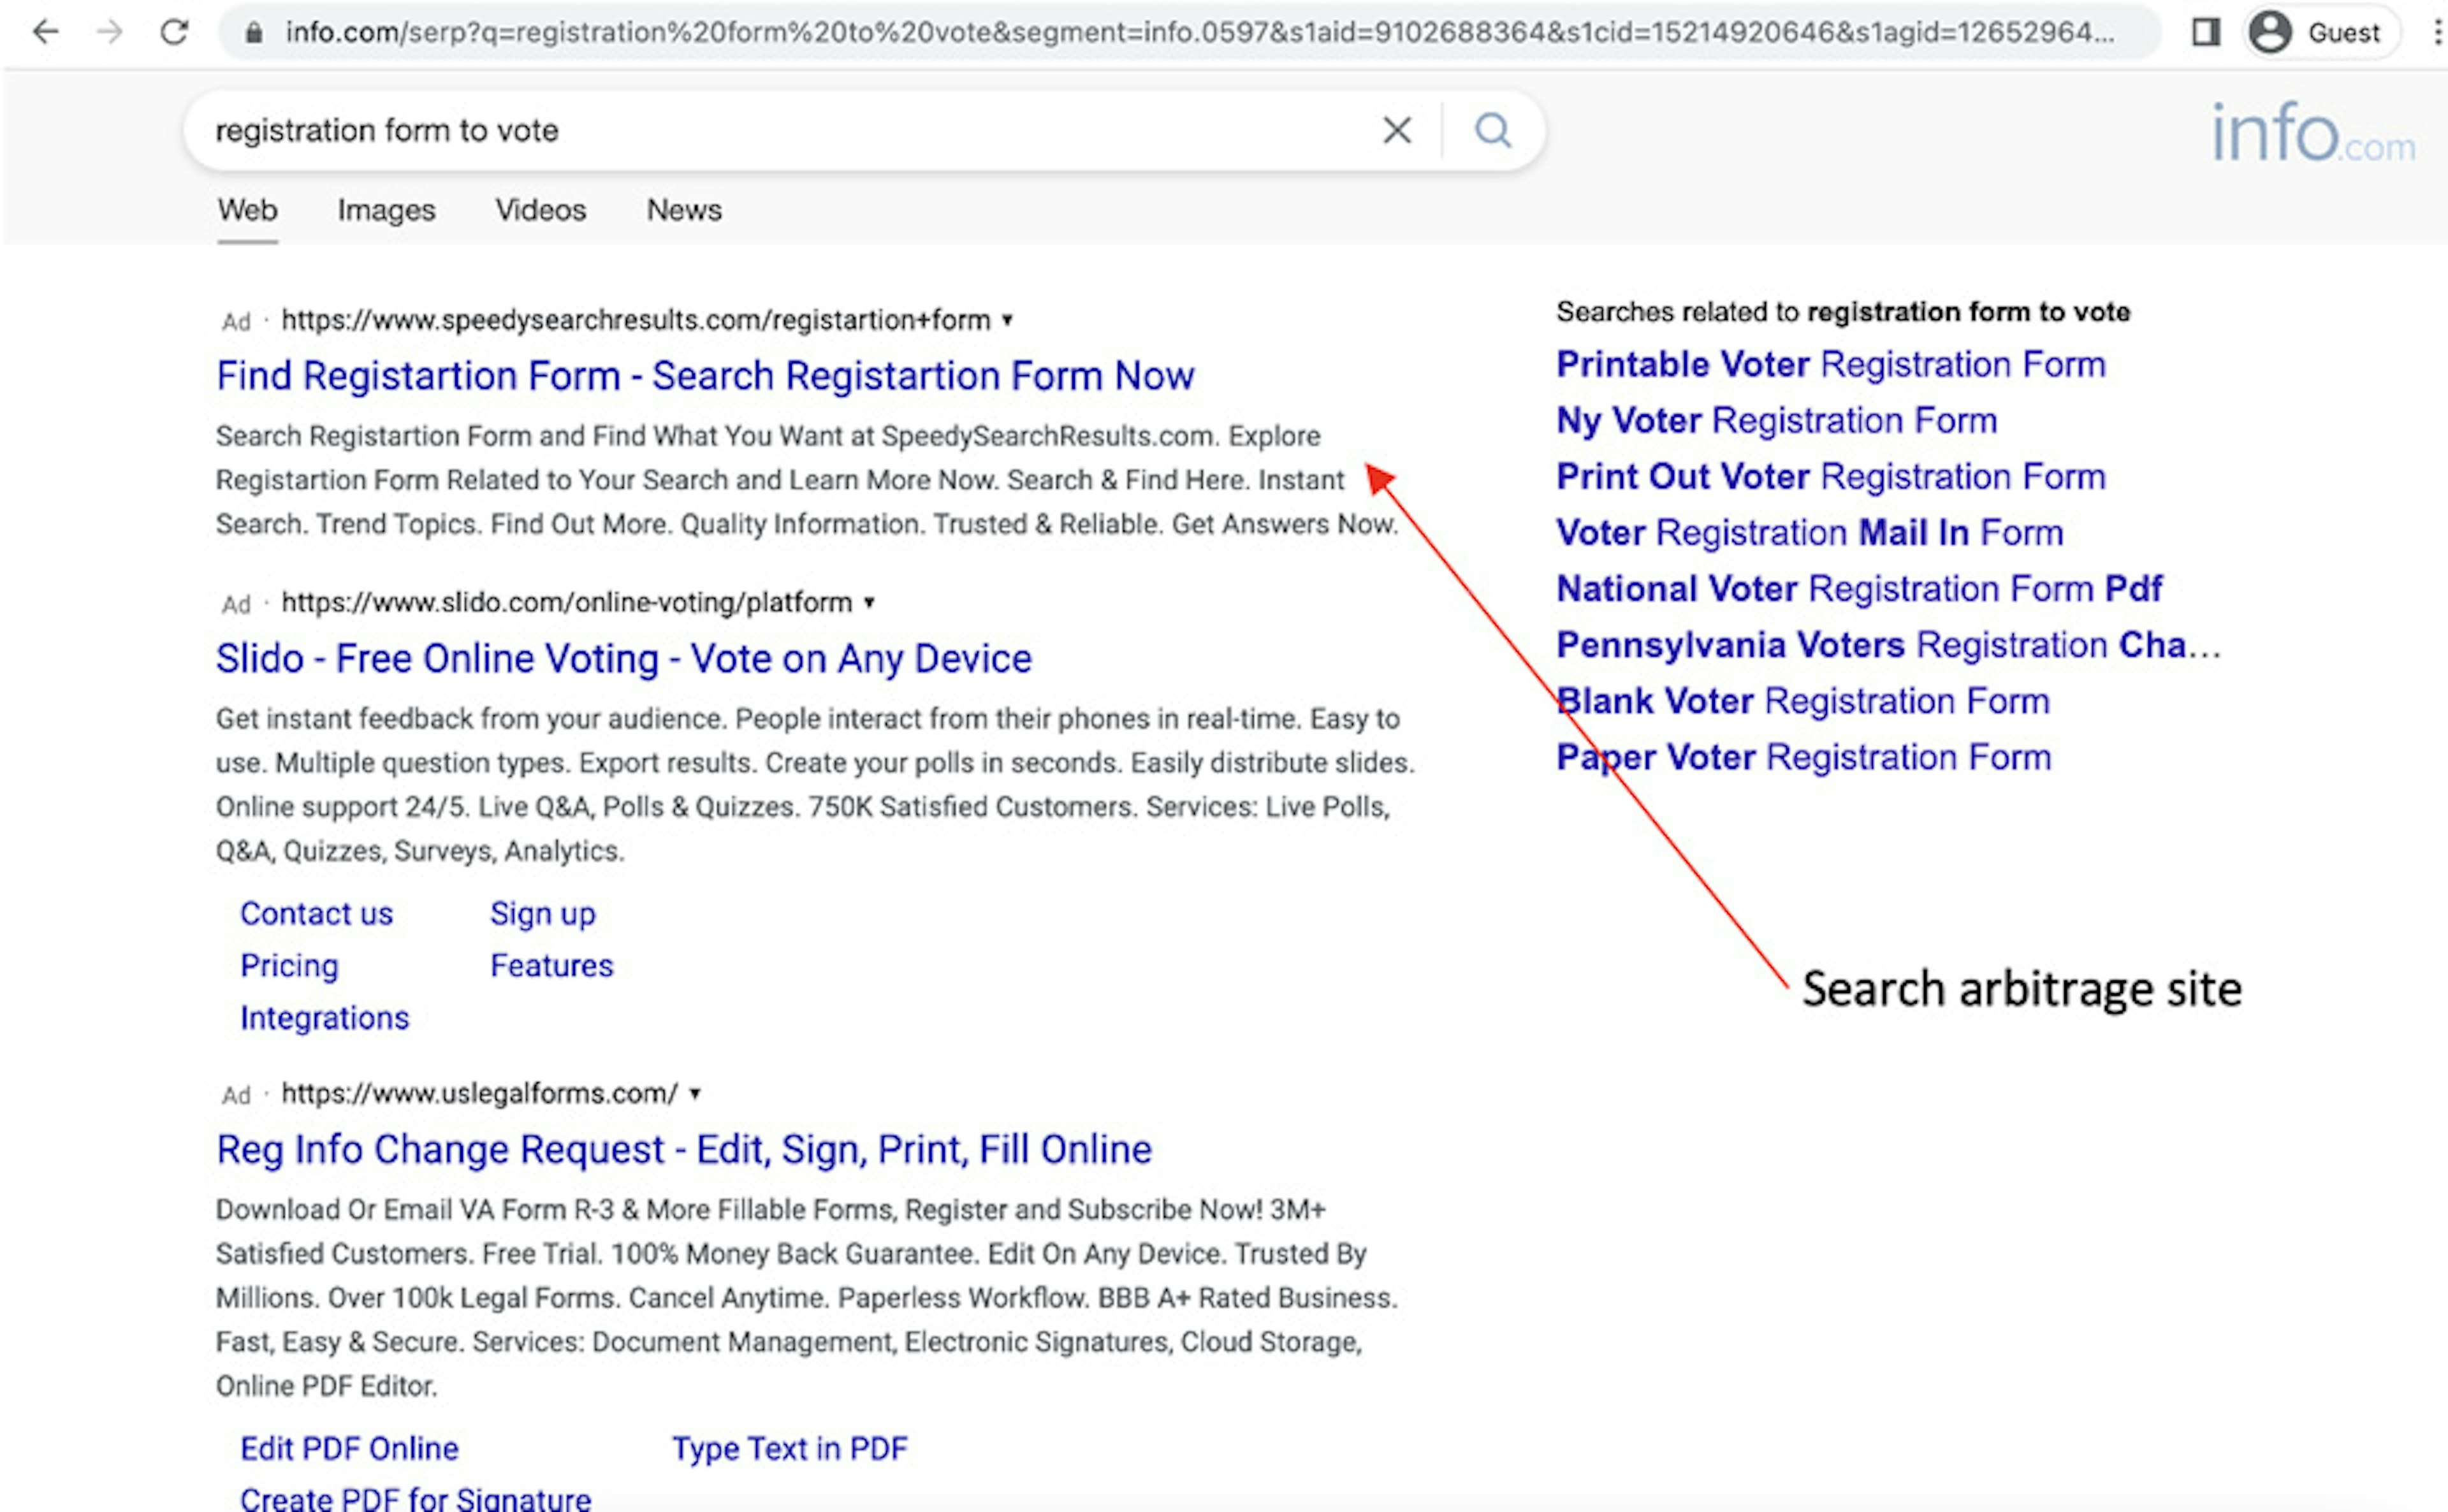Image resolution: width=2448 pixels, height=1512 pixels.
Task: Expand dropdown arrow beside slido.com URL
Action: [869, 603]
